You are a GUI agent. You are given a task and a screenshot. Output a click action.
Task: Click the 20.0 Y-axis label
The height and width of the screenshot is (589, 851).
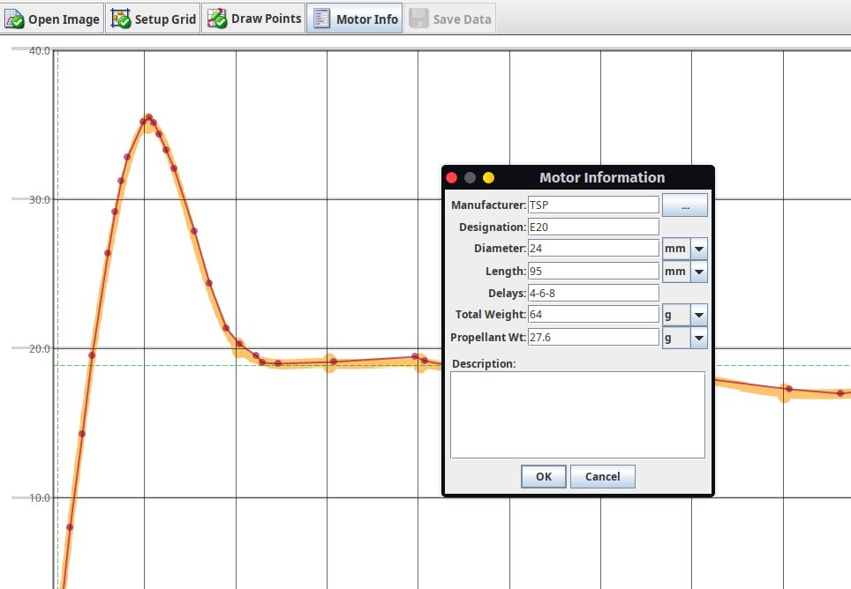[x=39, y=348]
